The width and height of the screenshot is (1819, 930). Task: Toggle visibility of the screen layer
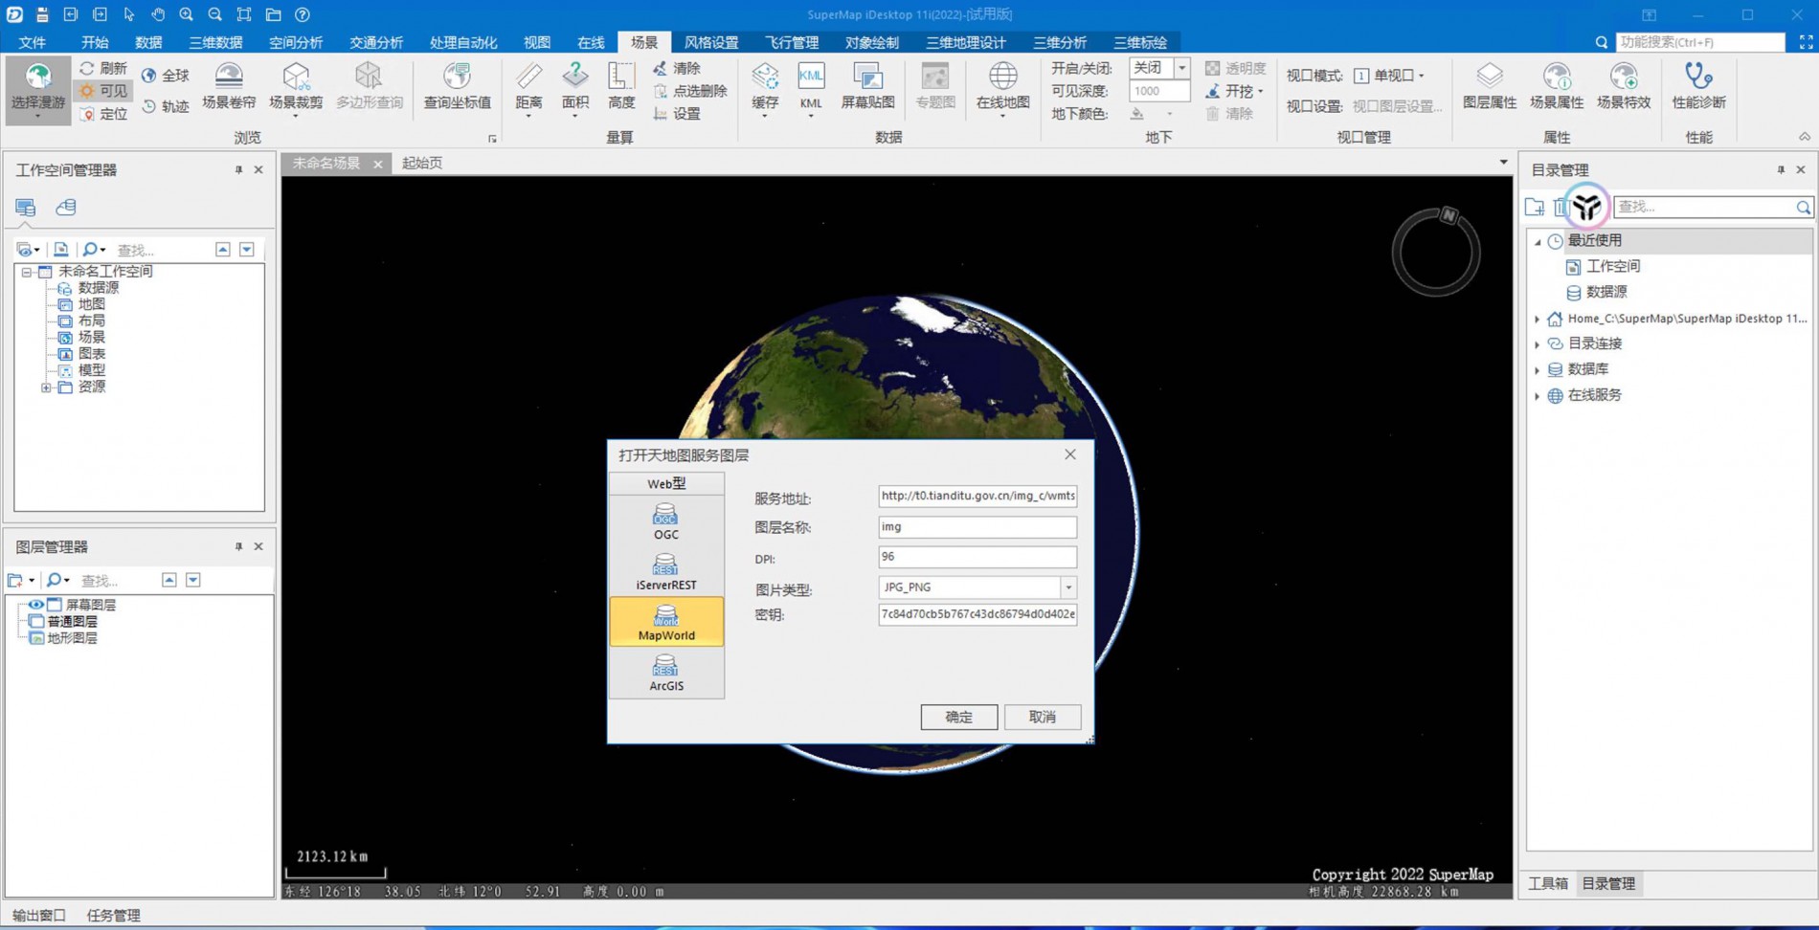35,605
